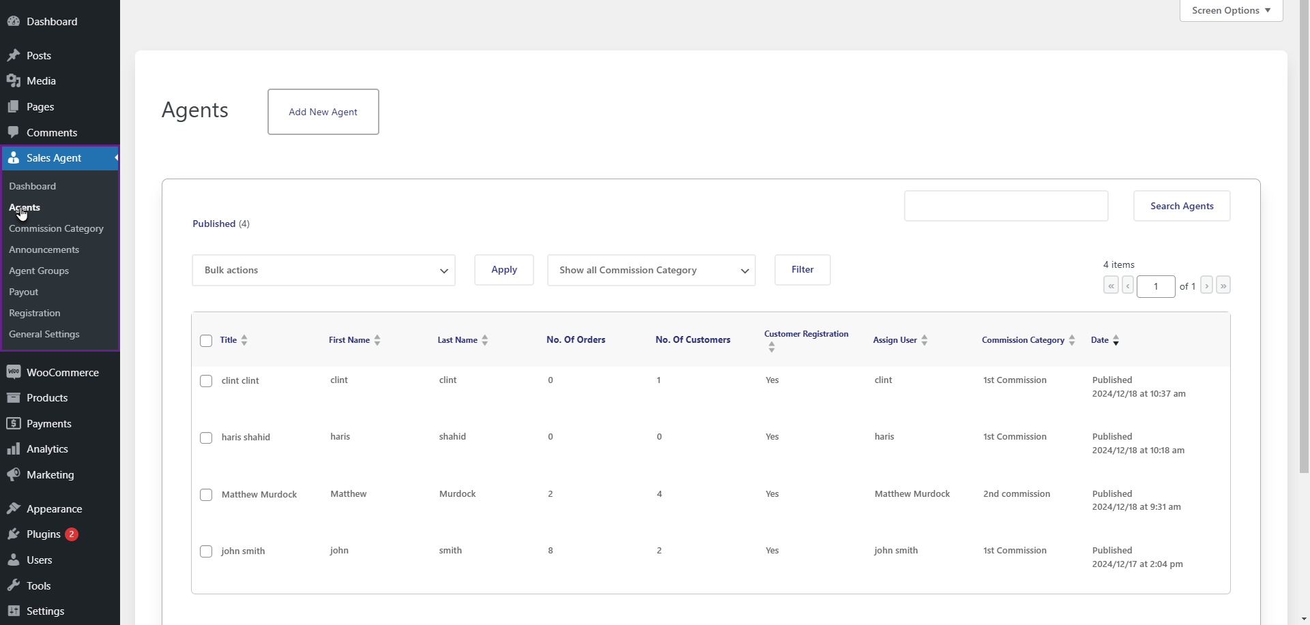Click the agents search input field
1310x625 pixels.
tap(1006, 206)
